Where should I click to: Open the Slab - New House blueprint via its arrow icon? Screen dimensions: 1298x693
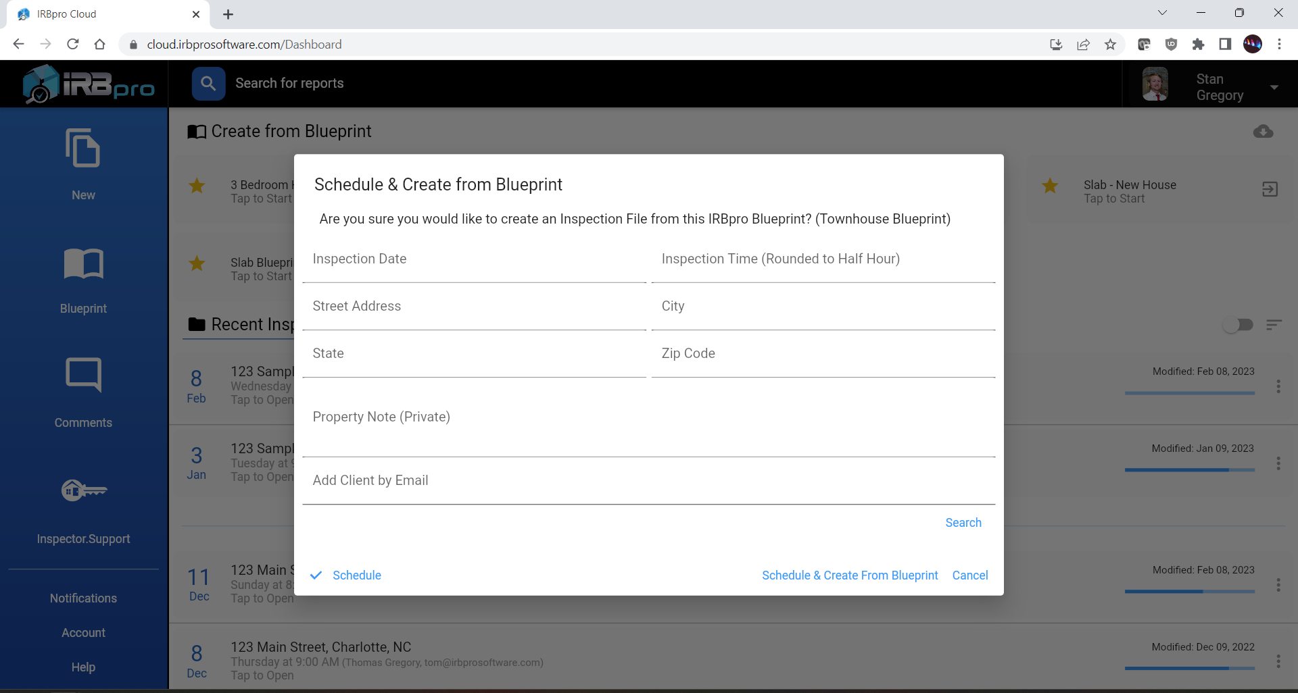[1270, 189]
